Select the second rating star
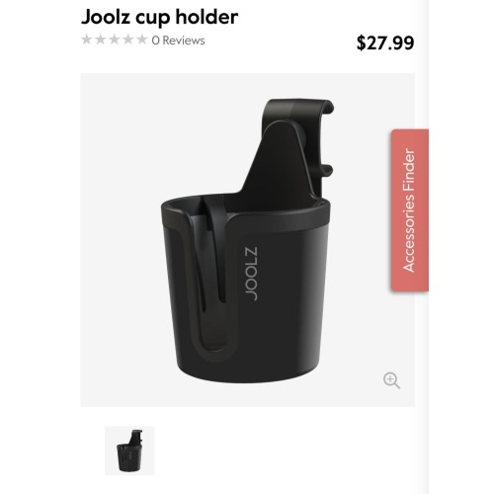This screenshot has height=494, width=494. pos(101,40)
